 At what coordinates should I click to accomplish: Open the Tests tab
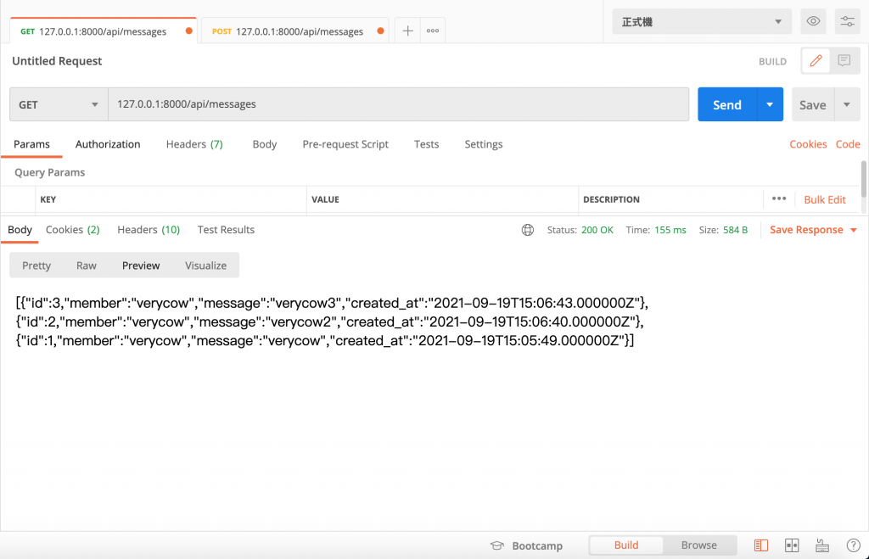426,144
